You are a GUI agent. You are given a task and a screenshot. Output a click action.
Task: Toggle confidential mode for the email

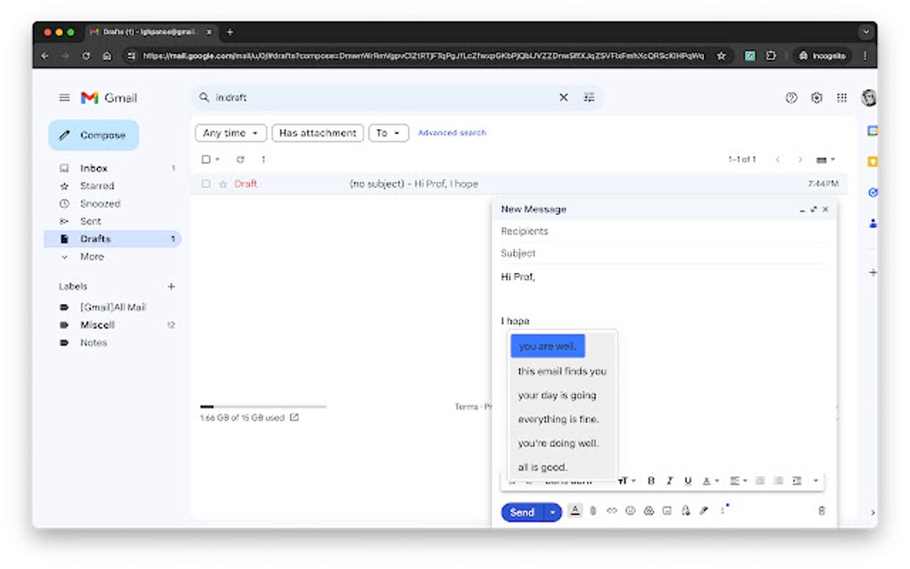[x=685, y=511]
